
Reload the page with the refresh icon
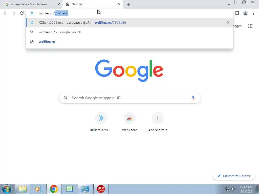tap(22, 13)
